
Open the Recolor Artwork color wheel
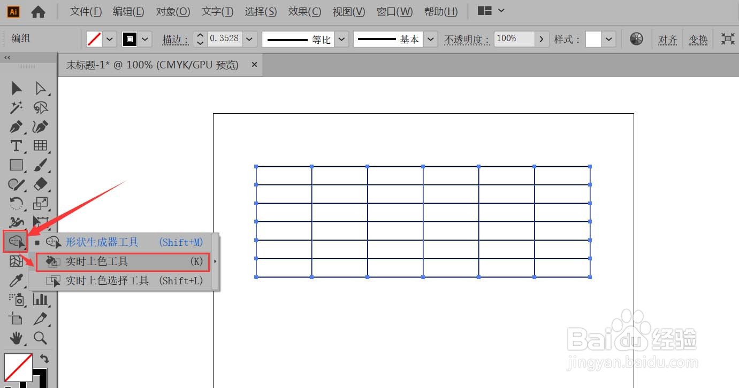click(x=636, y=39)
